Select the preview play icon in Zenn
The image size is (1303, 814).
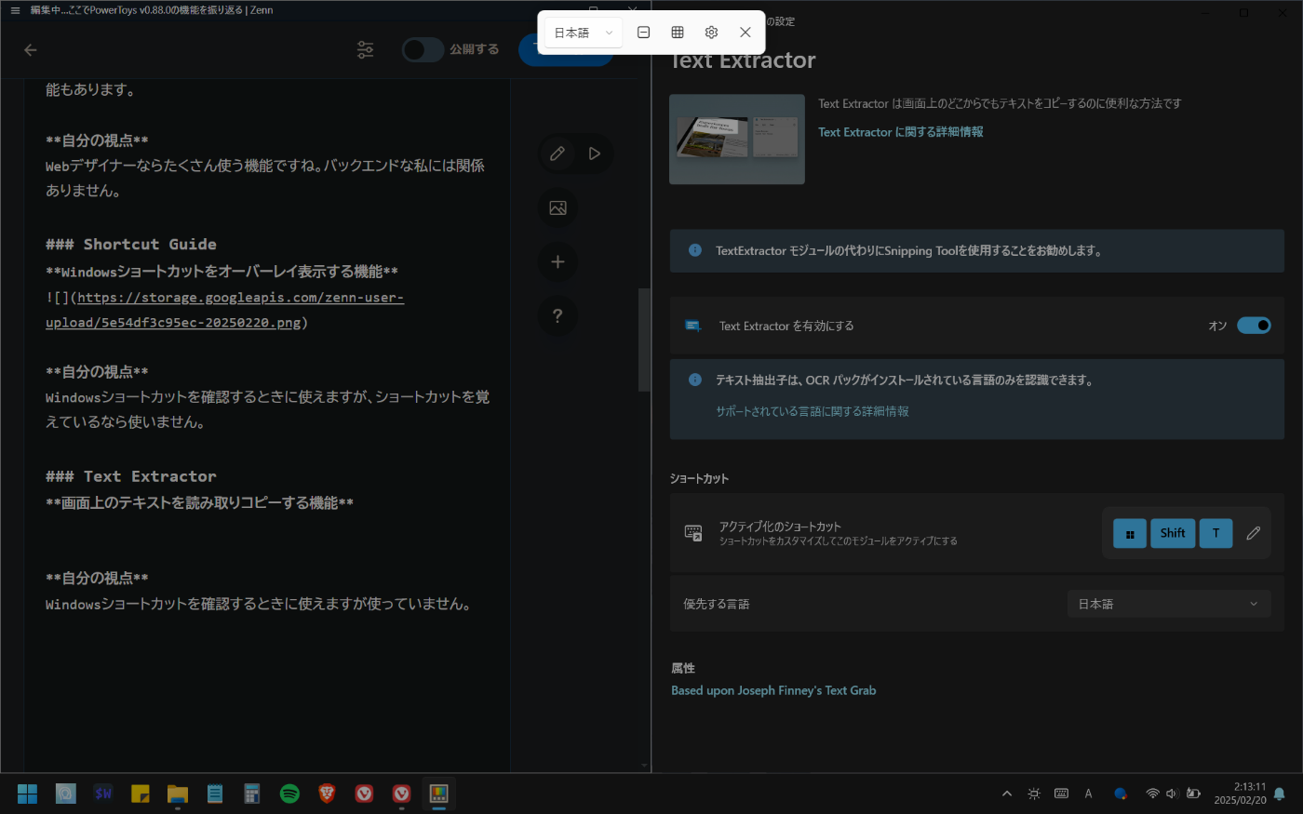595,153
